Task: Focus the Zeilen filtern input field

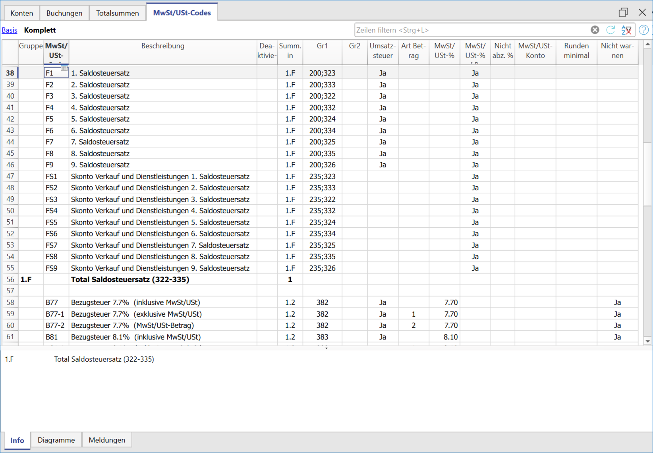Action: [472, 30]
